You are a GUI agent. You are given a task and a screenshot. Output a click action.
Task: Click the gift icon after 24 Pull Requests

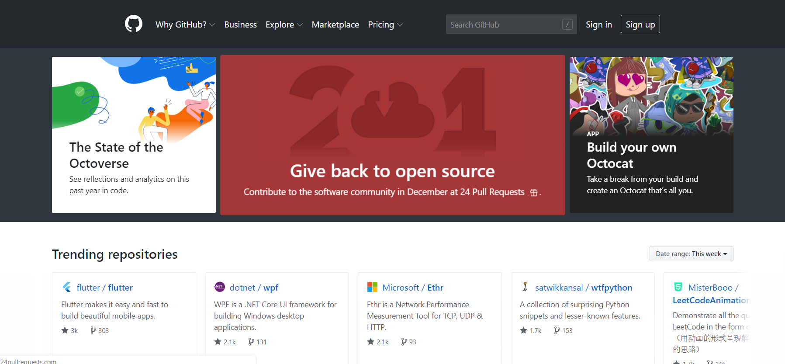(x=534, y=193)
